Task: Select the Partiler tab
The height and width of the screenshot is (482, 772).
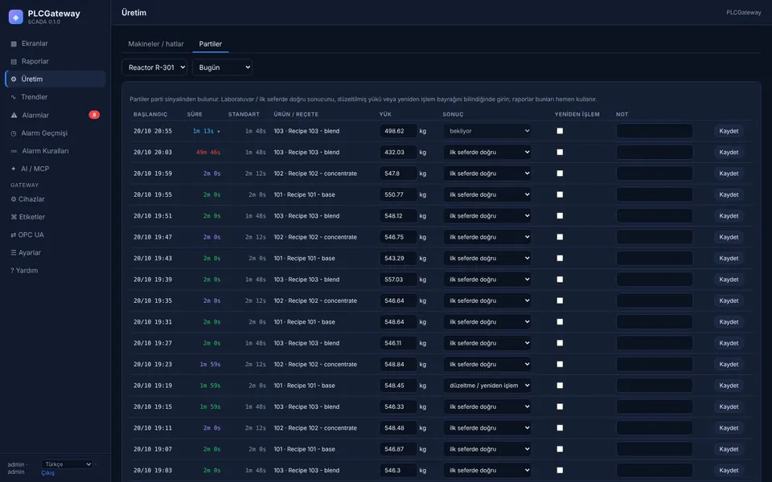Action: tap(210, 43)
